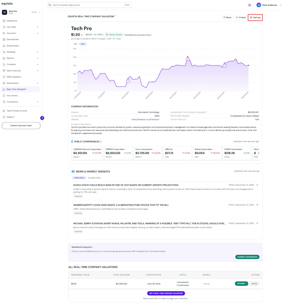Image resolution: width=284 pixels, height=303 pixels.
Task: Expand the Compliance menu chevron
Action: pyautogui.click(x=38, y=102)
